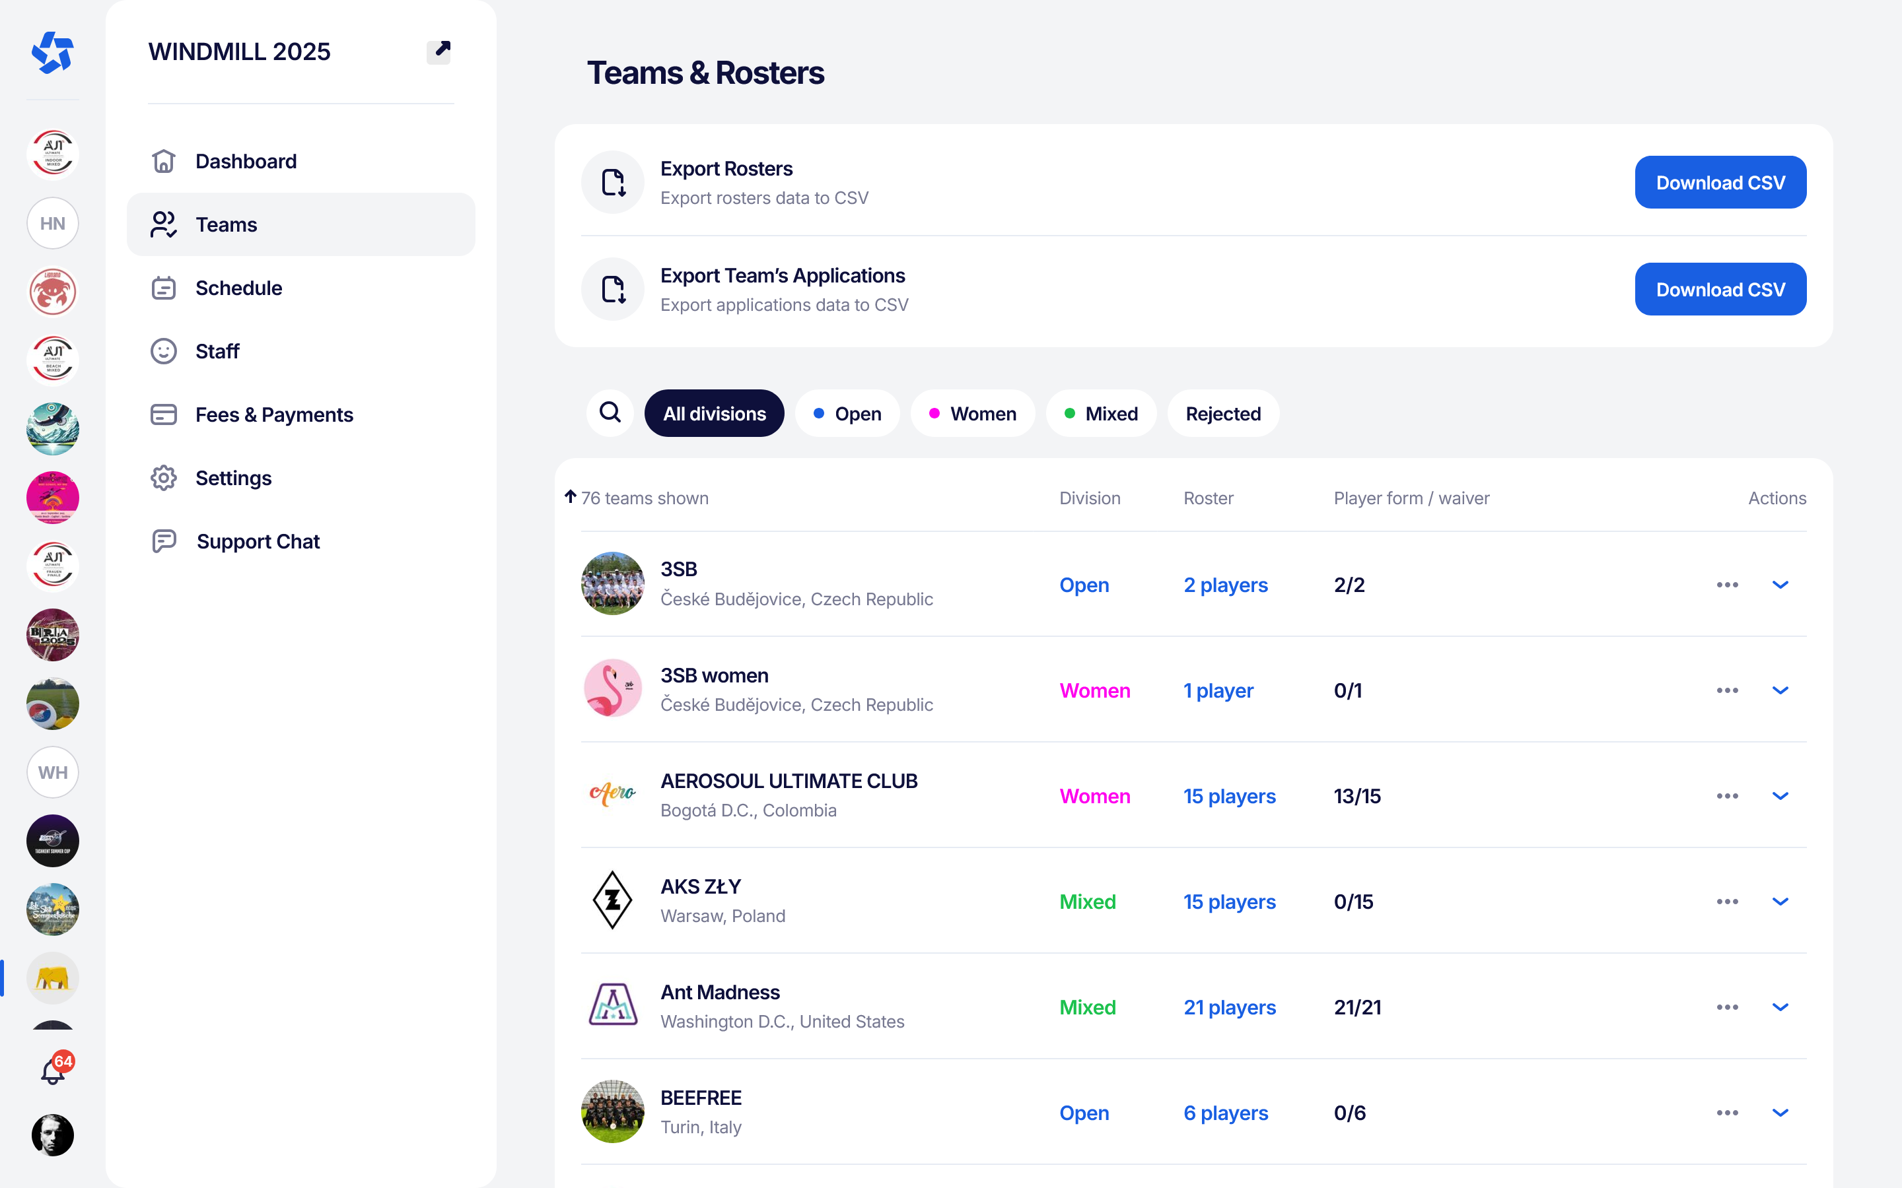Click the external link arrow beside WINDMILL 2025
Image resolution: width=1902 pixels, height=1188 pixels.
439,51
